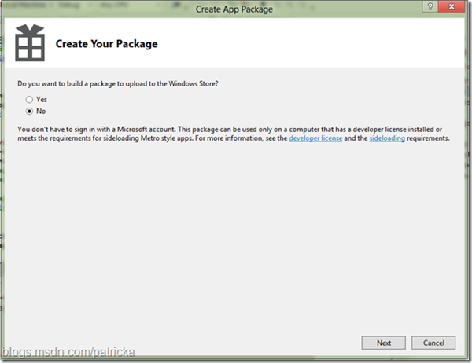Close the dialog with the red X
The image size is (472, 363).
pyautogui.click(x=452, y=6)
